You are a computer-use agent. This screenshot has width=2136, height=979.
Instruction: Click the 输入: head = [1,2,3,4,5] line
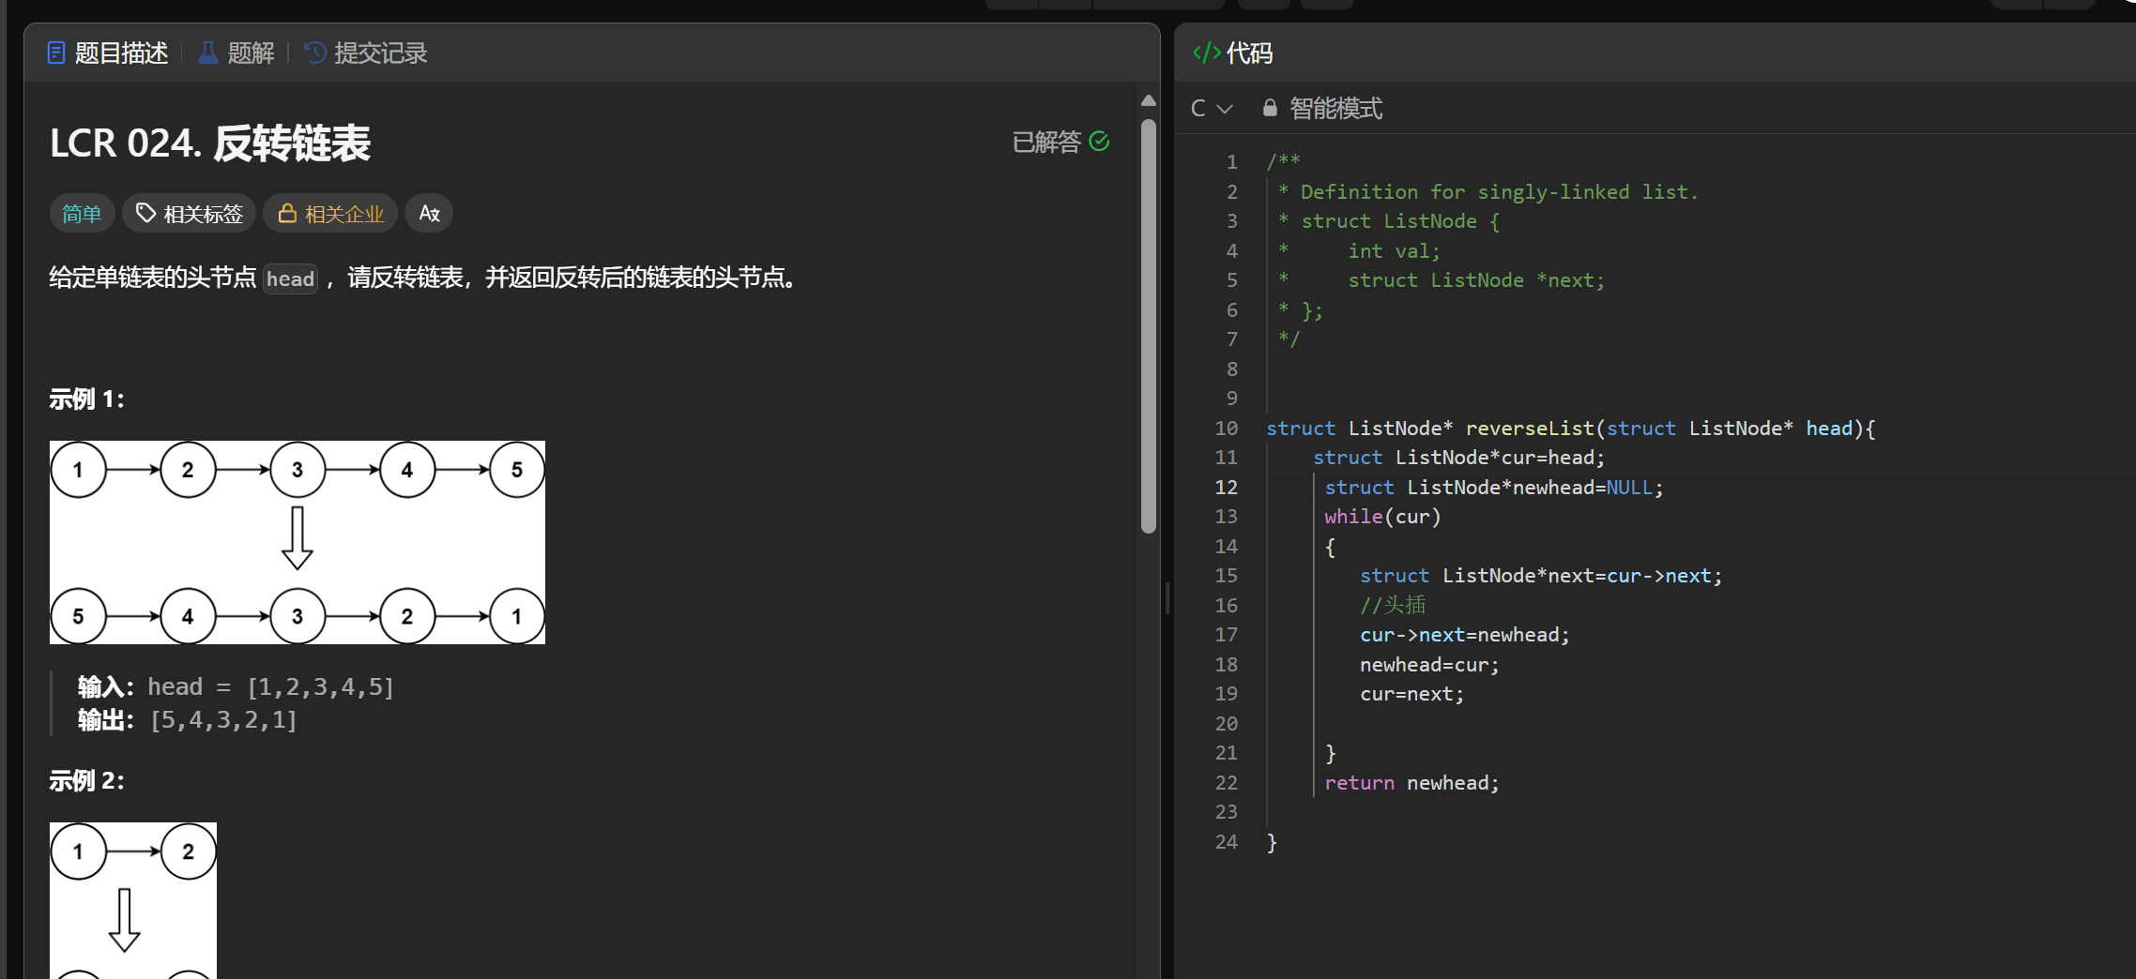coord(236,687)
